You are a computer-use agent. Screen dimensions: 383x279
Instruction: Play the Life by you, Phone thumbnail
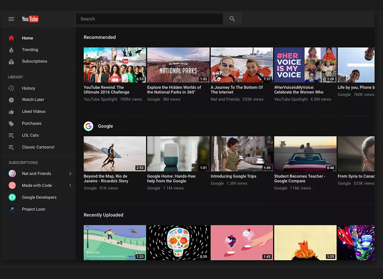(356, 65)
